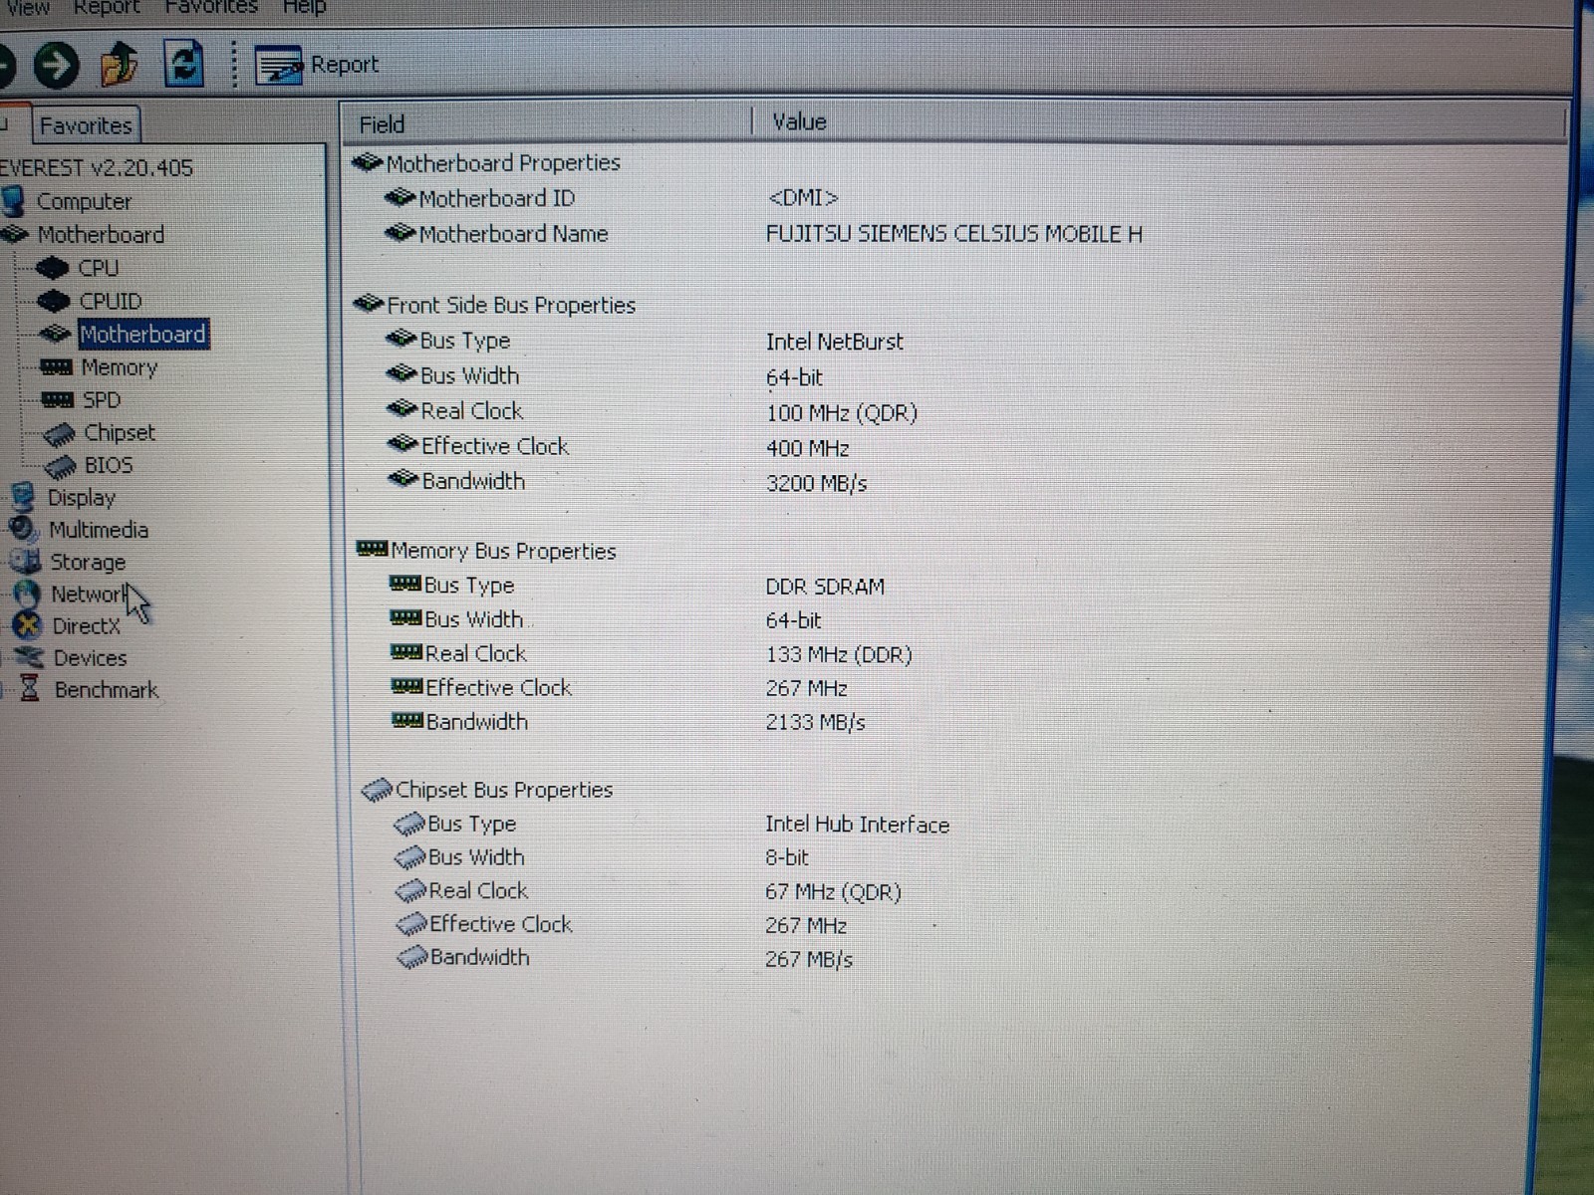
Task: Open the Report menu in menu bar
Action: tap(107, 7)
